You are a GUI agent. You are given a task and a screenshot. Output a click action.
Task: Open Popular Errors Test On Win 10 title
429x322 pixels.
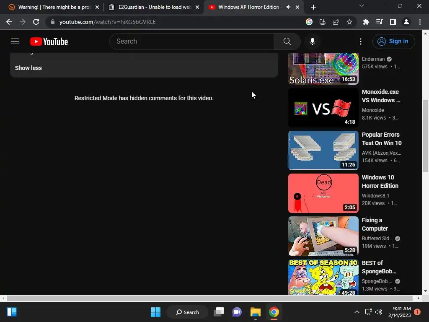382,139
